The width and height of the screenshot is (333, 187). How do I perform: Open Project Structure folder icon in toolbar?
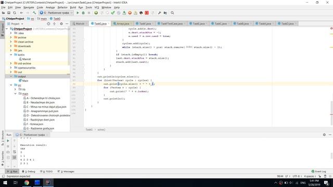pos(165,13)
